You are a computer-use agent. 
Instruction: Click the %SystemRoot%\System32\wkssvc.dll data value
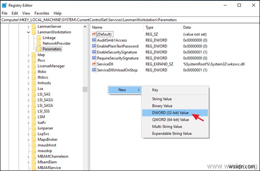point(214,64)
